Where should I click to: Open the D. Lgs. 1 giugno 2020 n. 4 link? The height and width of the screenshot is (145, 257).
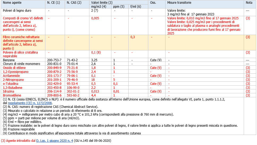coord(55,141)
